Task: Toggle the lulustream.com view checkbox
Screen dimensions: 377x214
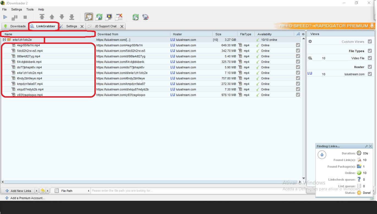Action: 370,74
